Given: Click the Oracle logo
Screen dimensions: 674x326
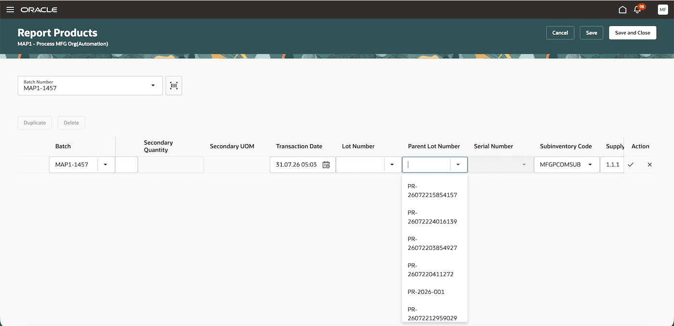Looking at the screenshot, I should [x=39, y=10].
